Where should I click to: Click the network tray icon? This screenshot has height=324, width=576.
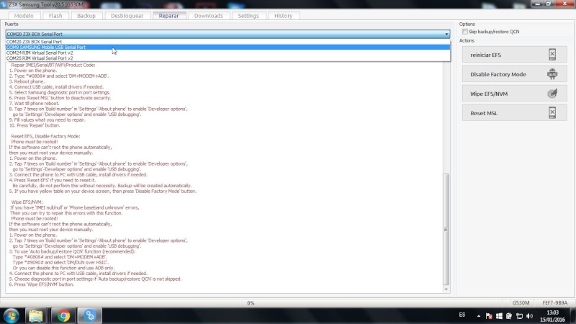(519, 316)
